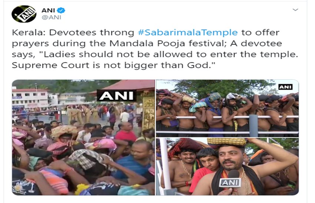Open the photo of the interviewed devotee
Image resolution: width=315 pixels, height=203 pixels.
[228, 166]
